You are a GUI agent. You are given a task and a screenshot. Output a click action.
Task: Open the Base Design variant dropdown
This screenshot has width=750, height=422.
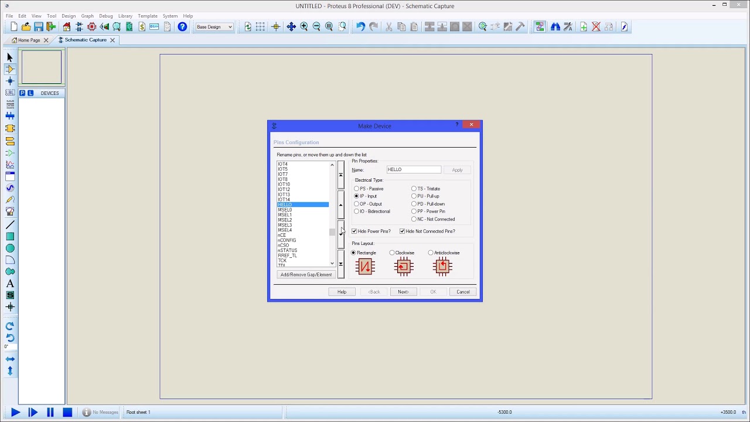coord(214,27)
